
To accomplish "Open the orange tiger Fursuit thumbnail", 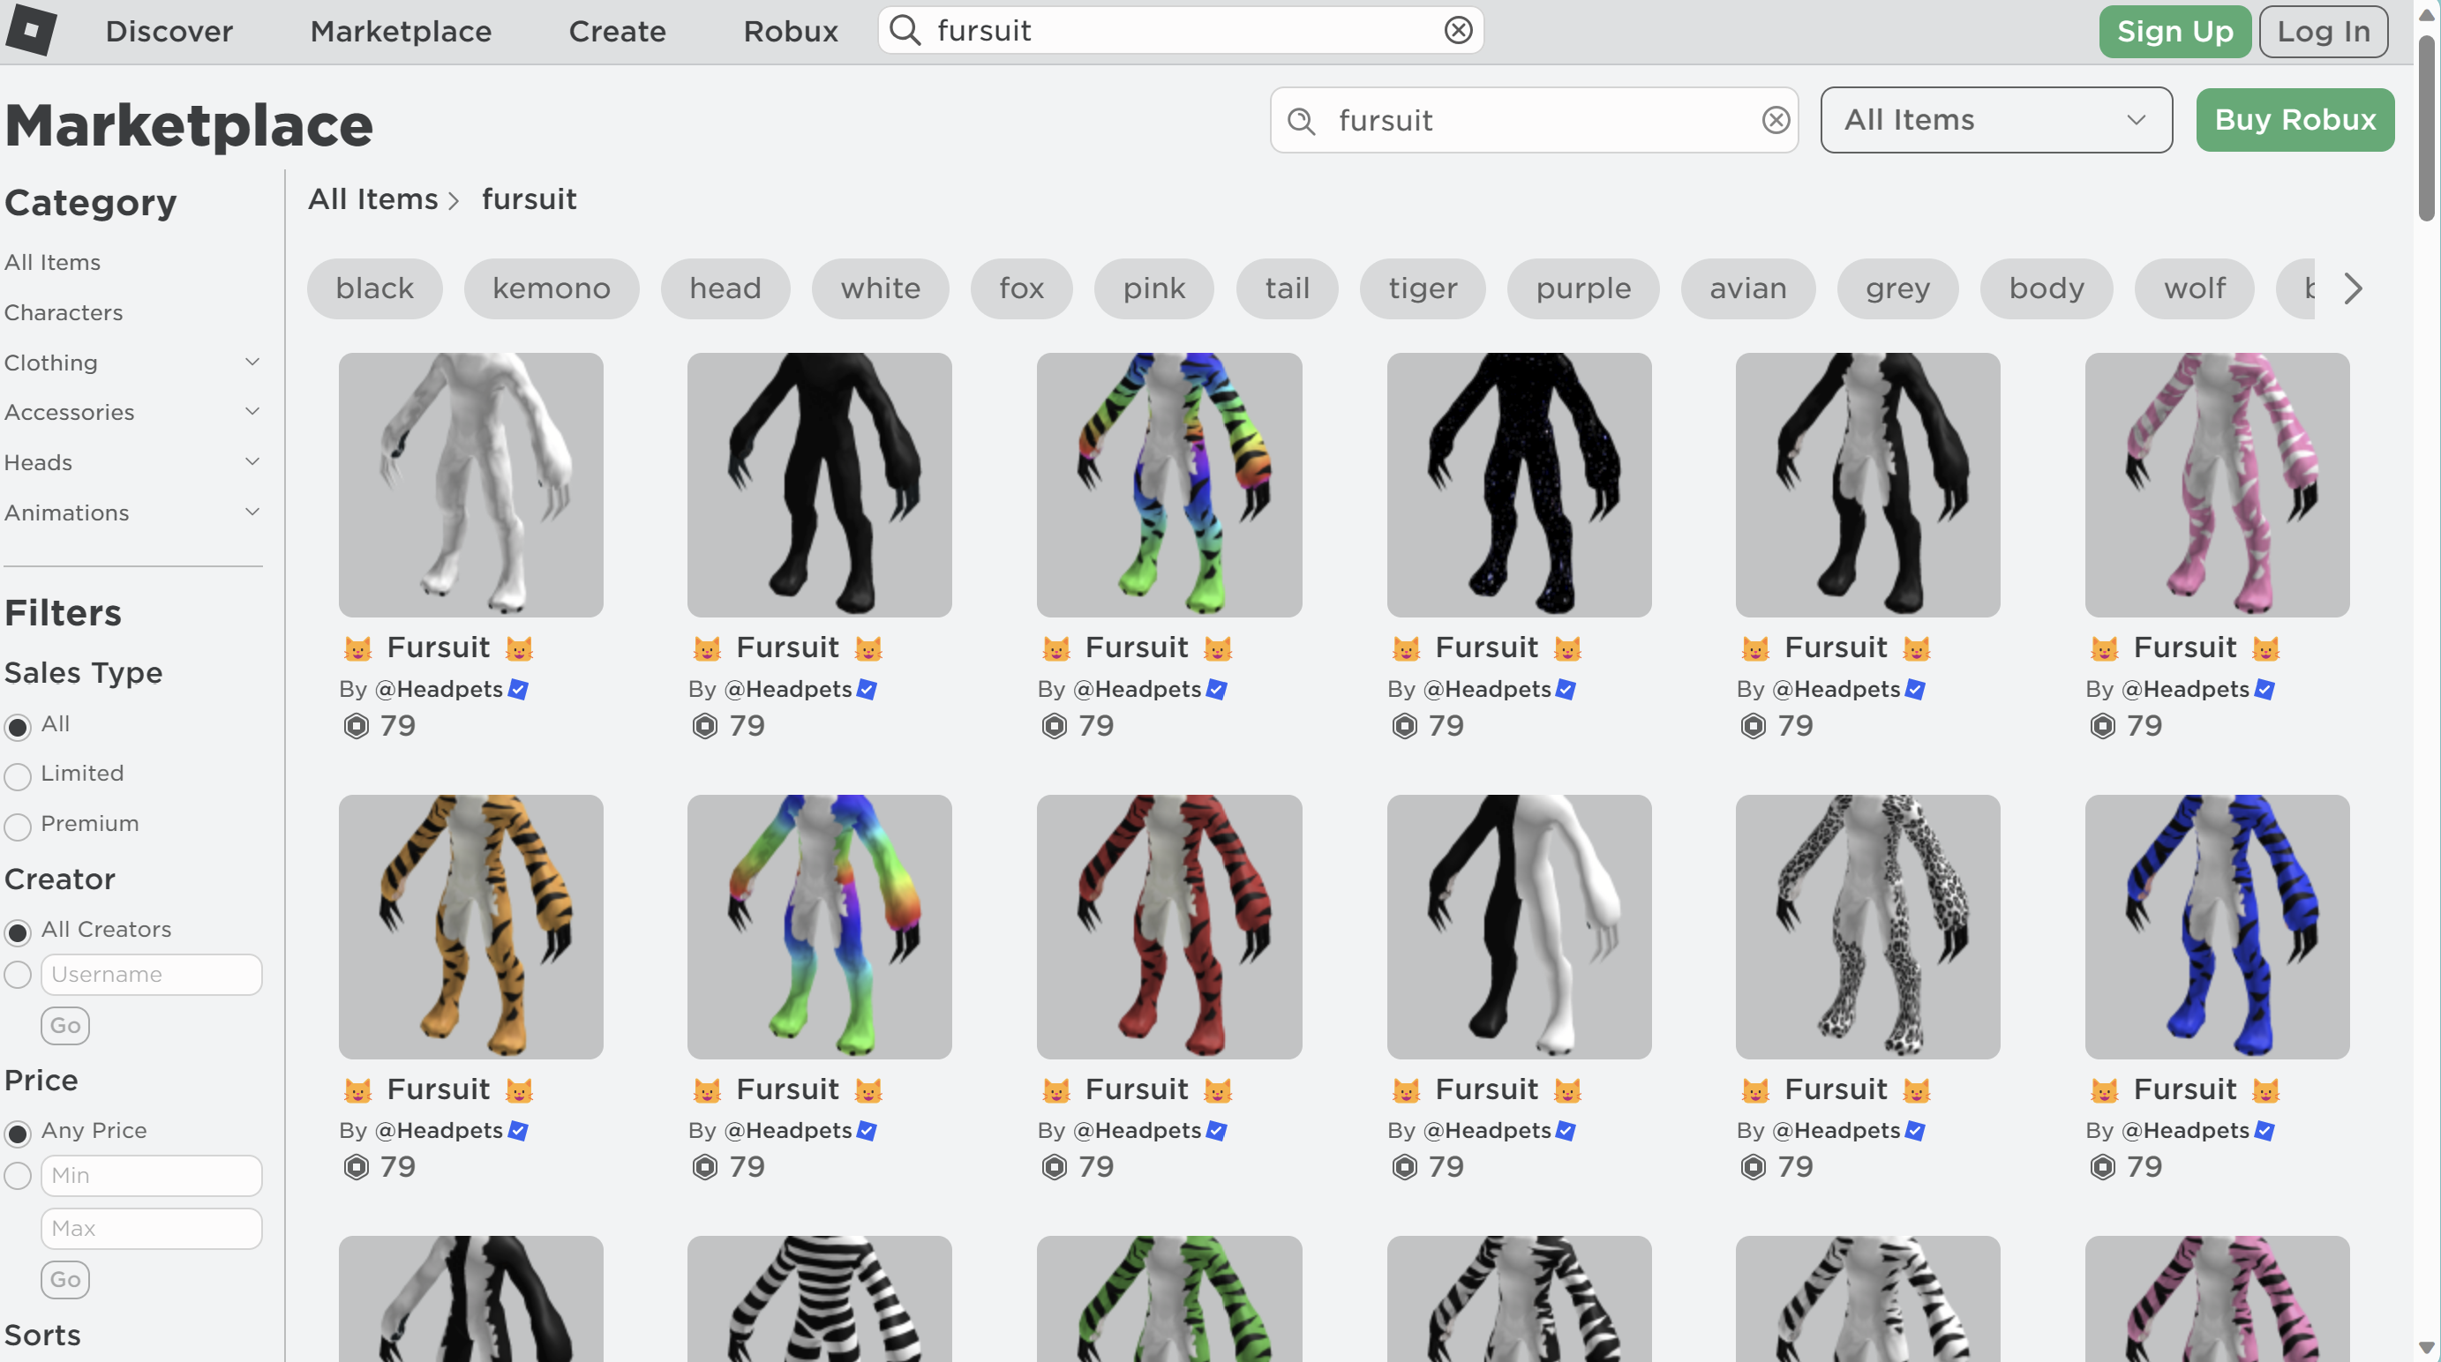I will tap(471, 926).
